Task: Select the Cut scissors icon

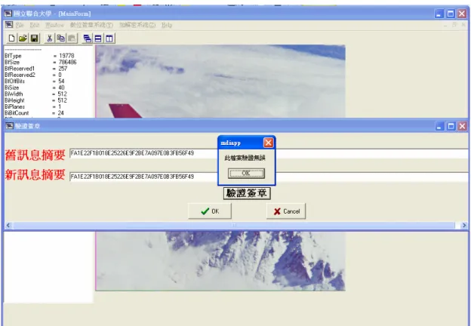Action: [50, 38]
